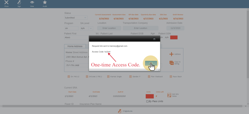
Task: Click the Audit star icon
Action: (45, 3)
